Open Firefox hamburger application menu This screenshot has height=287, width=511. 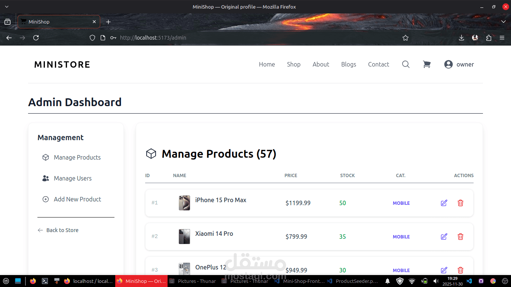pyautogui.click(x=502, y=38)
